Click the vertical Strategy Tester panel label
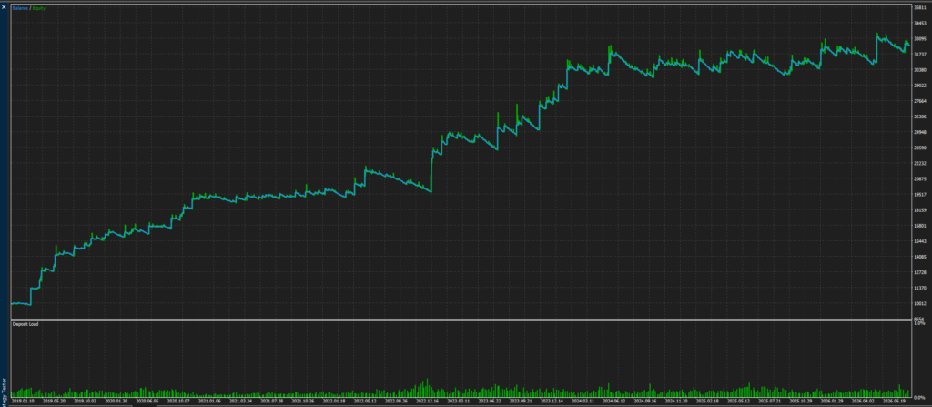The width and height of the screenshot is (932, 407). pos(4,392)
